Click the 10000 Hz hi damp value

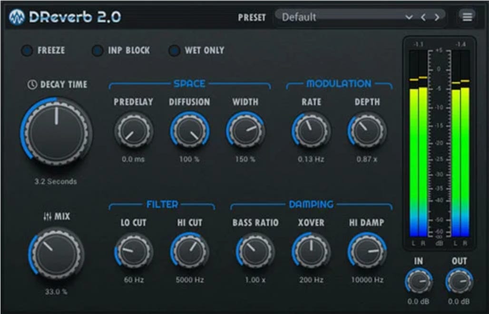pos(367,280)
